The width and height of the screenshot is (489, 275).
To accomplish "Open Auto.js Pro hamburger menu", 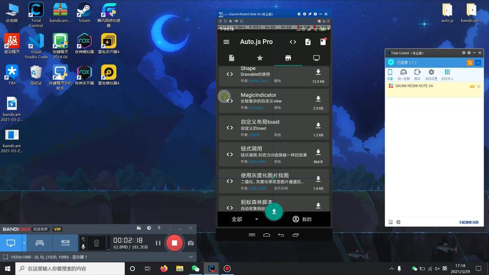I will click(x=227, y=42).
